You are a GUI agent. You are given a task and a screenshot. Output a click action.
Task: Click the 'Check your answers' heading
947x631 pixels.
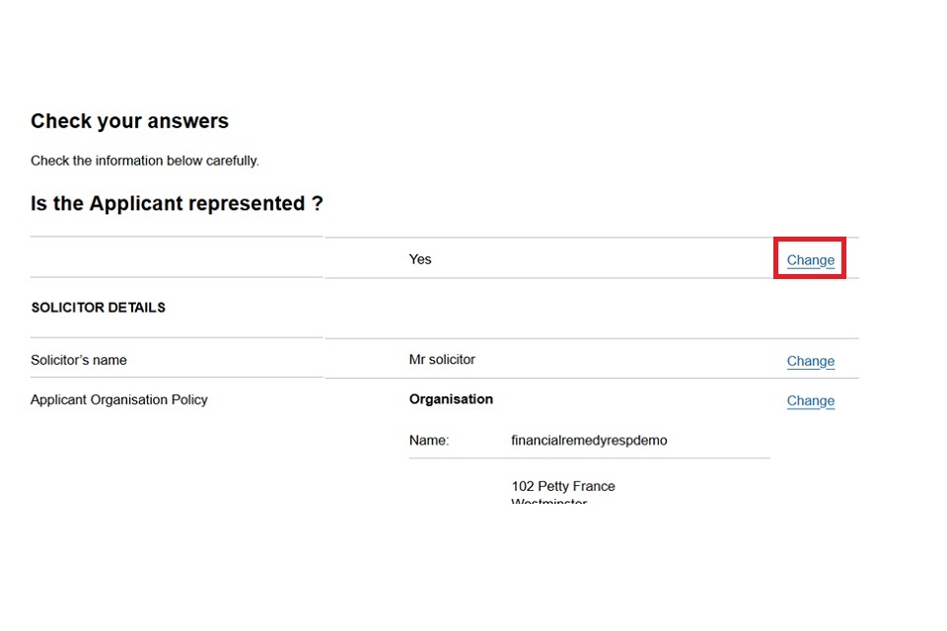point(129,121)
